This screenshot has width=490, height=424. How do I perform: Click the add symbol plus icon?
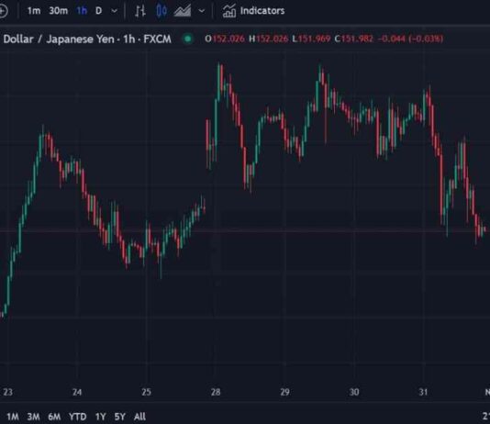(3, 11)
